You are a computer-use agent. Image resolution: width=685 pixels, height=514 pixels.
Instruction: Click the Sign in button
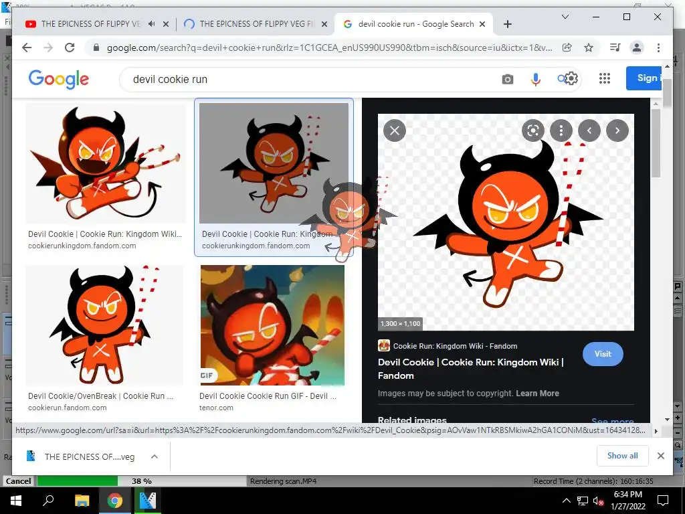[x=644, y=78]
